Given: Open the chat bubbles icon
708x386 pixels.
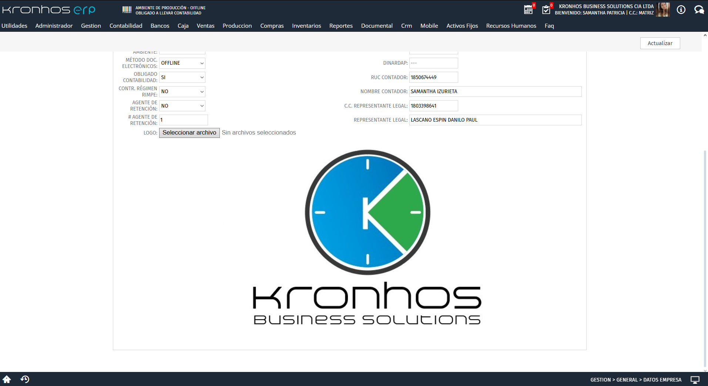Looking at the screenshot, I should point(699,10).
